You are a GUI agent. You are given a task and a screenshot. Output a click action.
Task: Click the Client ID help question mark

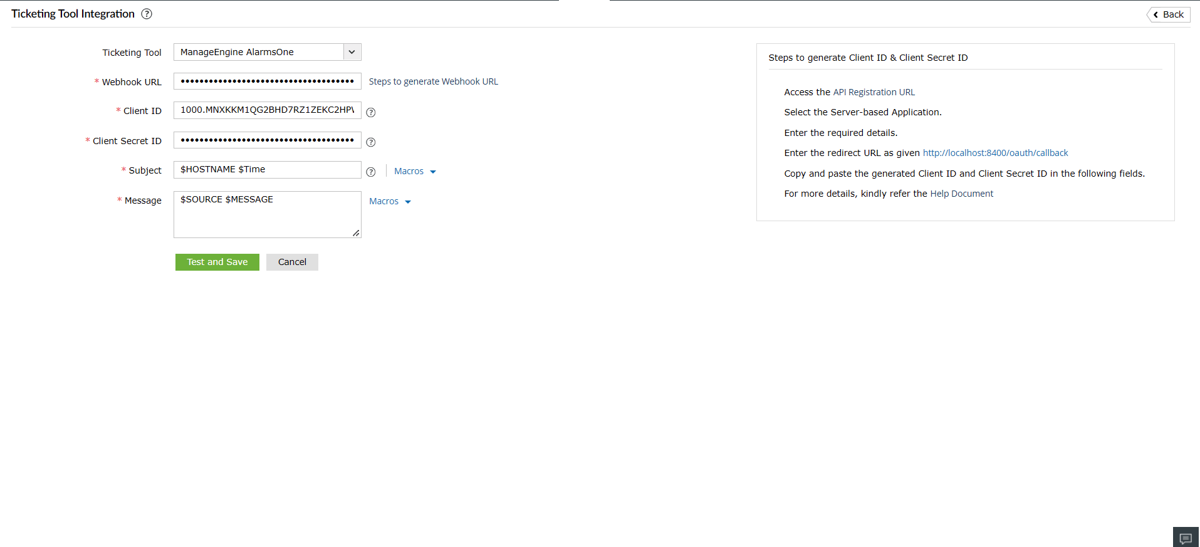(371, 112)
